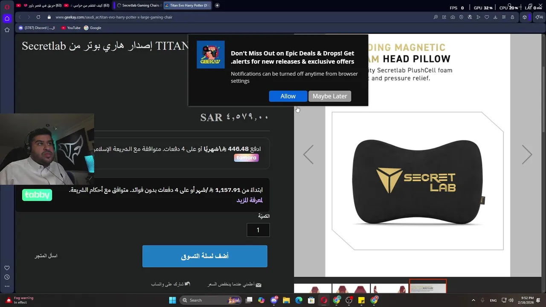The height and width of the screenshot is (307, 546).
Task: Open the AI assistant button
Action: pos(539,17)
